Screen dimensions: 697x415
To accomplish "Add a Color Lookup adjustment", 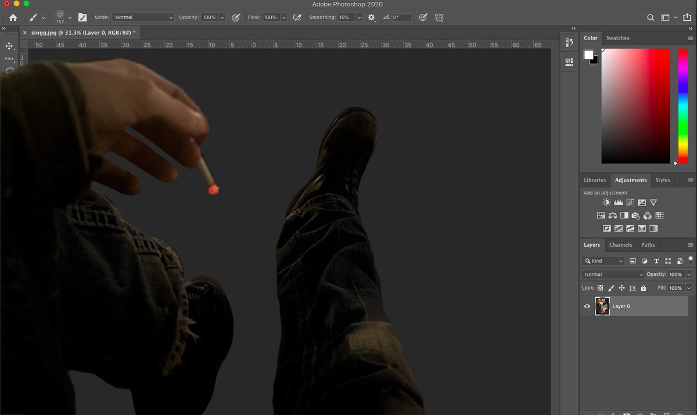I will [x=659, y=215].
